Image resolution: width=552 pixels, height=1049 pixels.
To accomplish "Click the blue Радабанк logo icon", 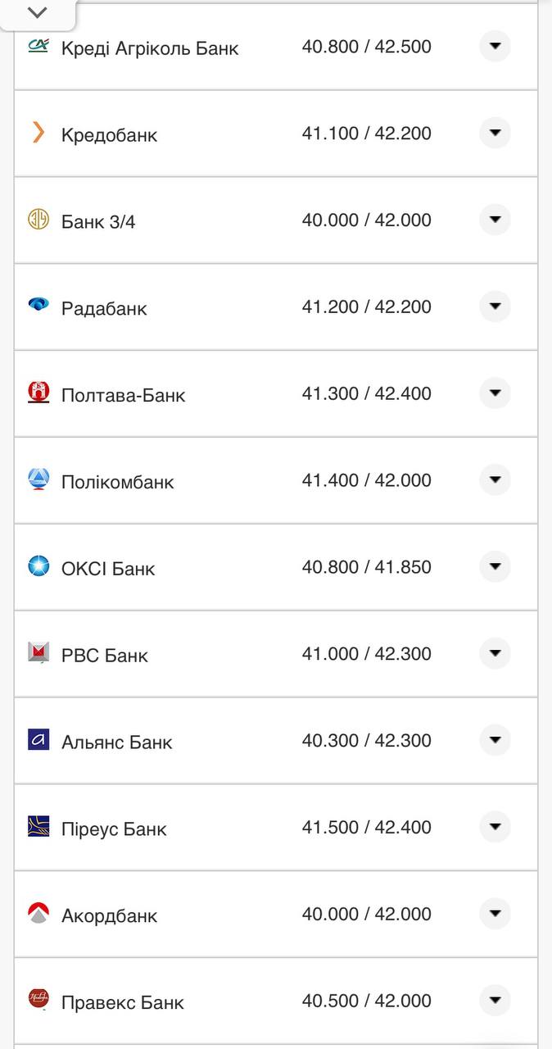I will [38, 306].
